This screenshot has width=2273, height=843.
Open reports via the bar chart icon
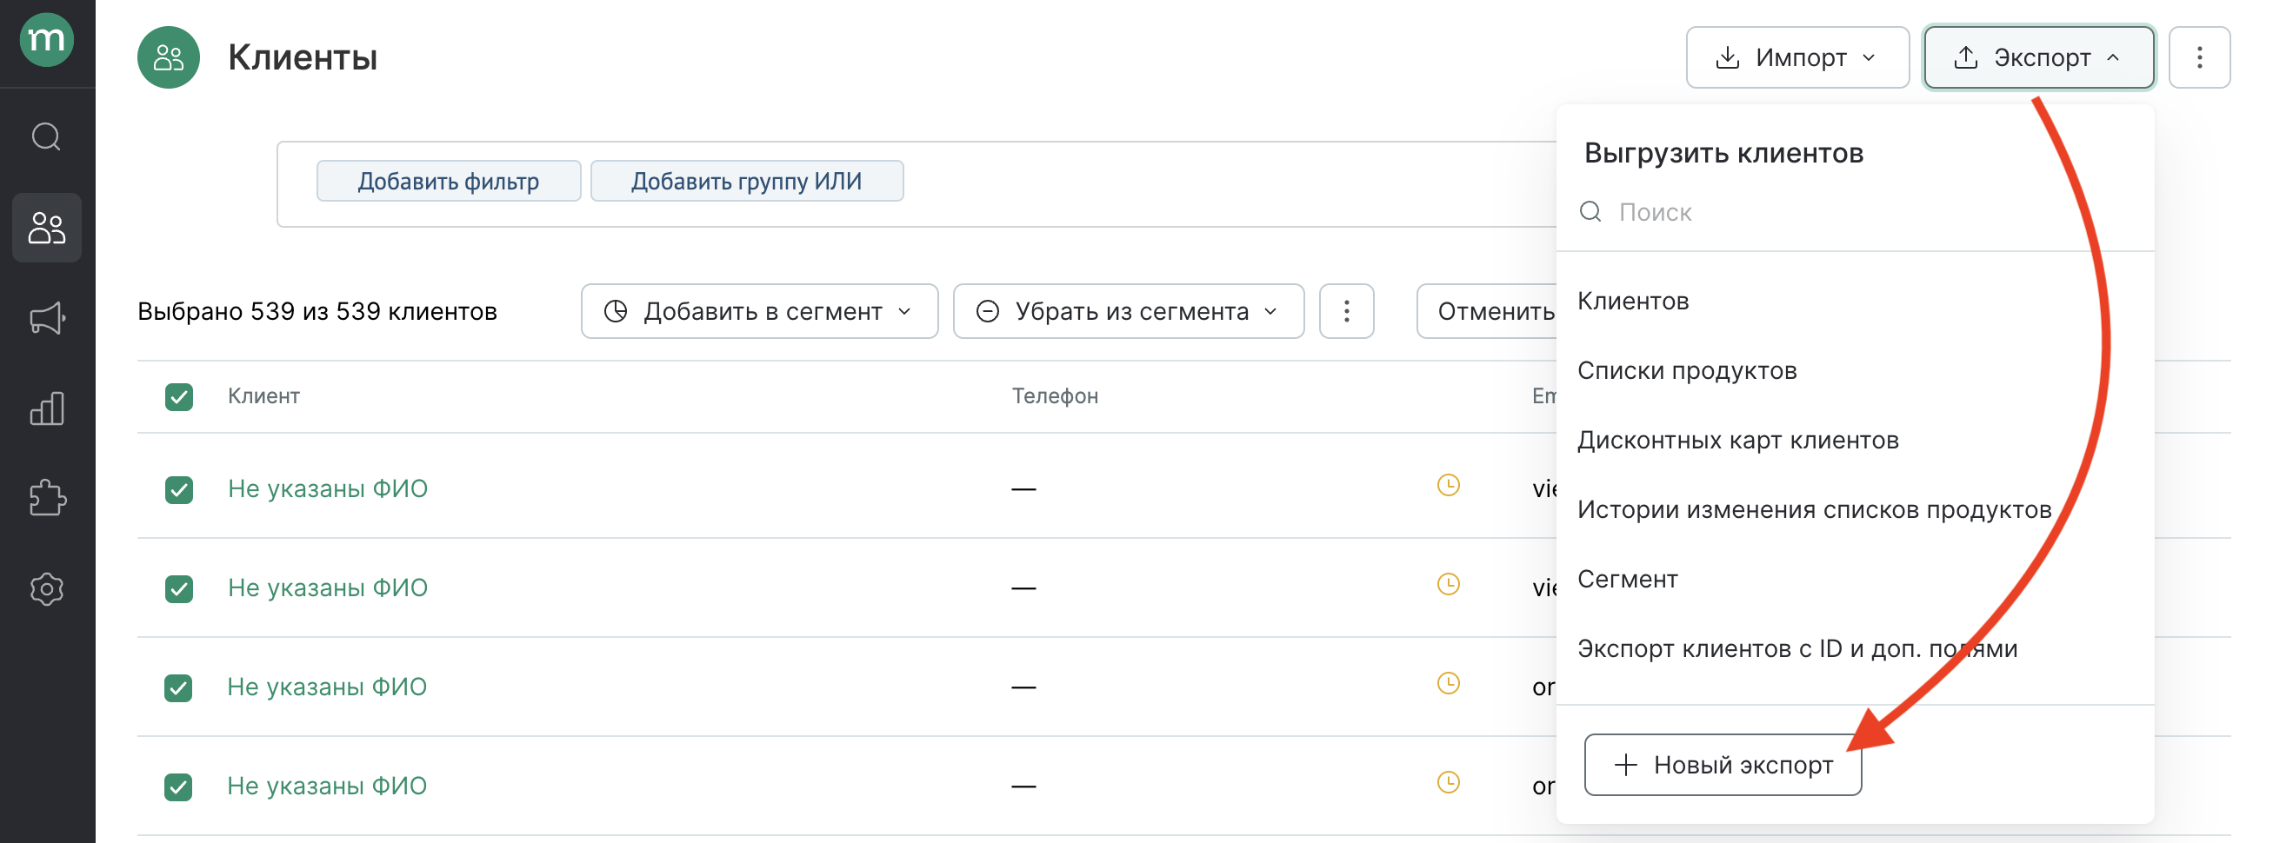[47, 408]
